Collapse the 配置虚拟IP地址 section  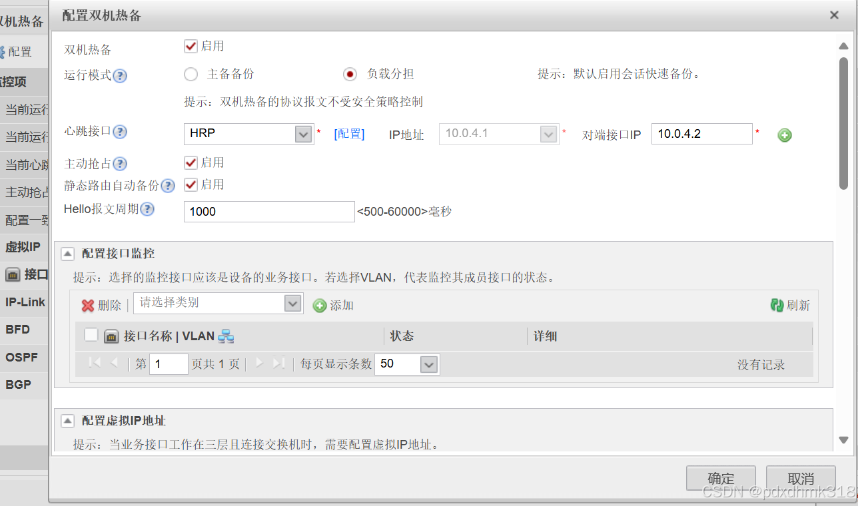(x=68, y=421)
